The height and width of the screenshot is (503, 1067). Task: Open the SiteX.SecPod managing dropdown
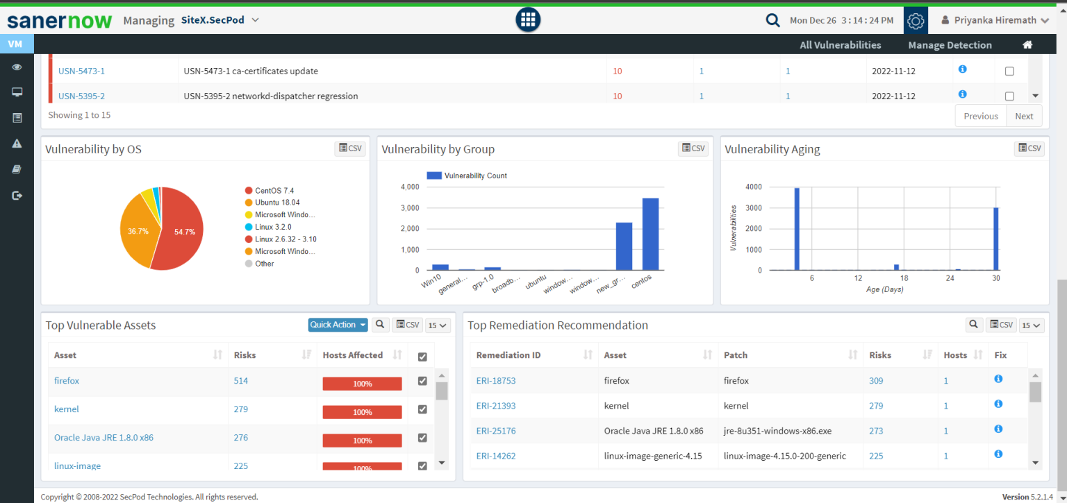tap(220, 20)
